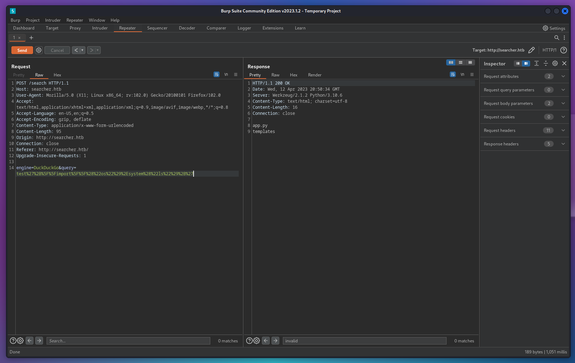
Task: Go to previous request in history
Action: click(x=76, y=50)
